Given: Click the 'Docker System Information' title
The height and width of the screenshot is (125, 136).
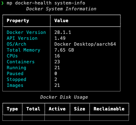Looking at the screenshot, I should click(x=61, y=9).
